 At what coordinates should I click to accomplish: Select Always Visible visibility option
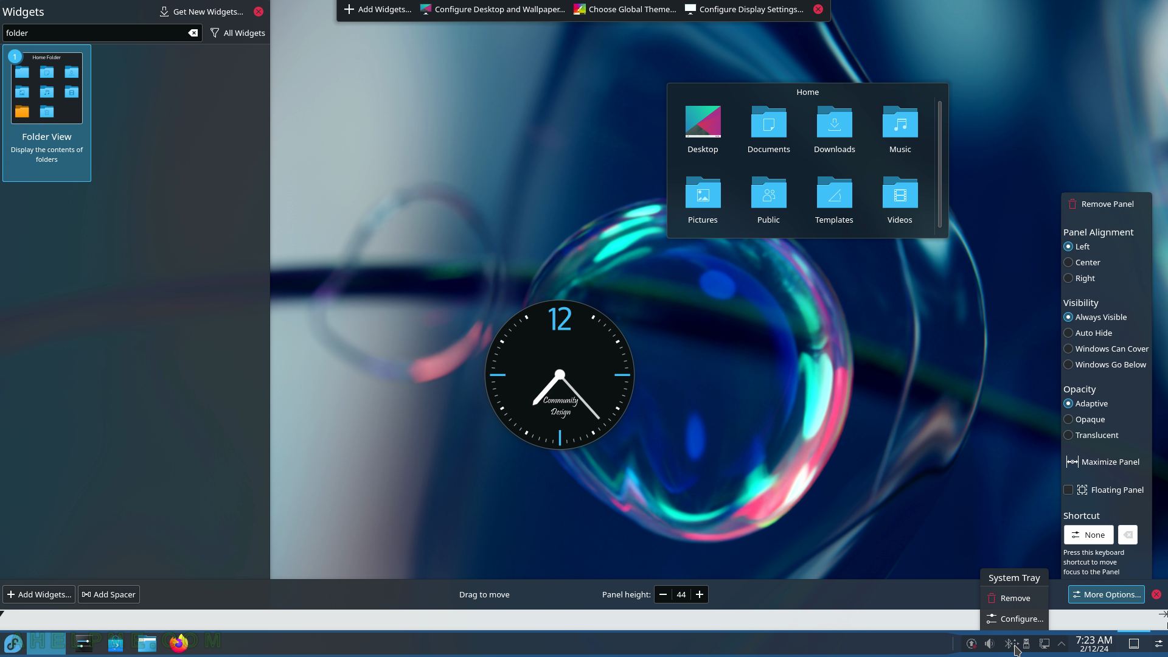click(1095, 317)
